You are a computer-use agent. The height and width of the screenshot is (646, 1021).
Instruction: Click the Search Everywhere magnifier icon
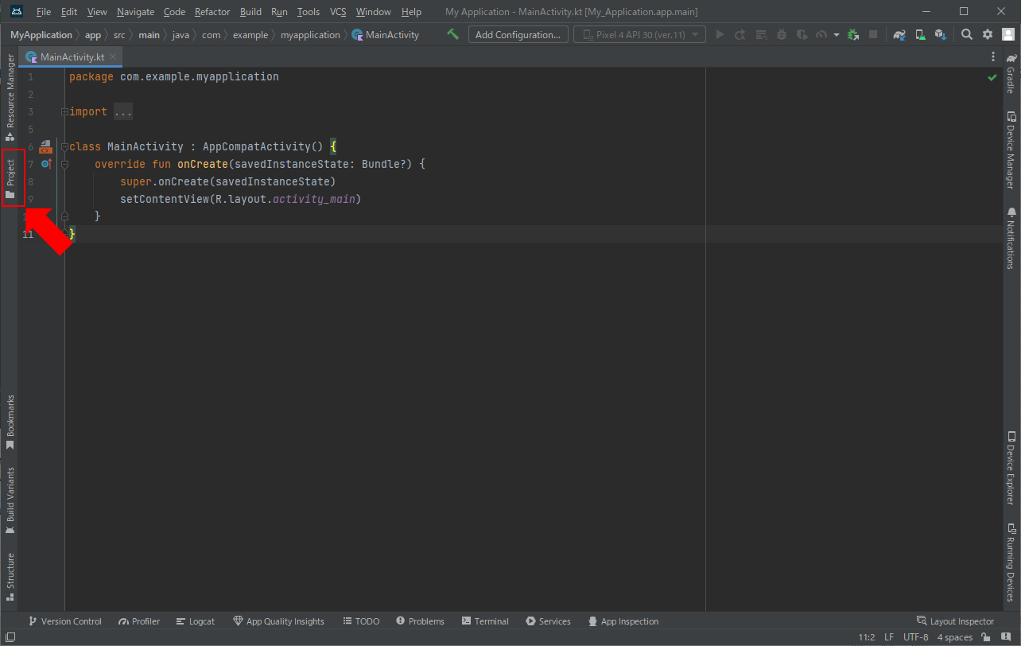967,34
